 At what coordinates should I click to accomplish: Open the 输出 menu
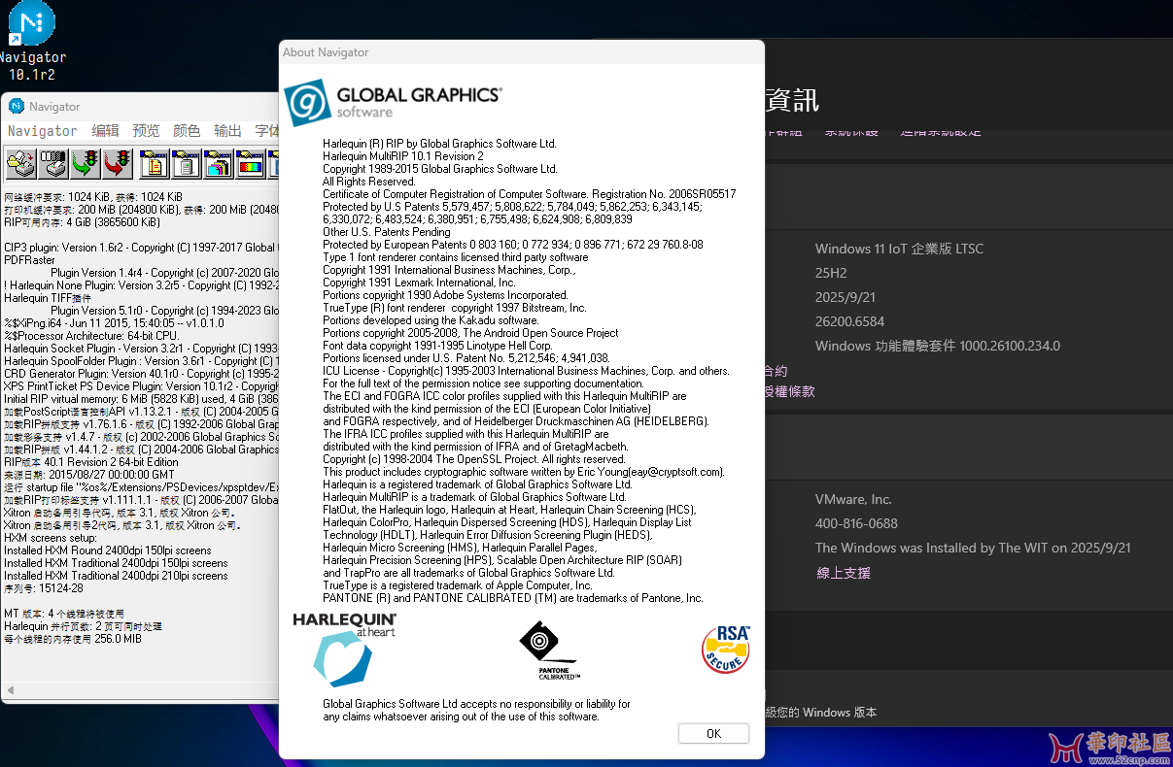pos(227,131)
